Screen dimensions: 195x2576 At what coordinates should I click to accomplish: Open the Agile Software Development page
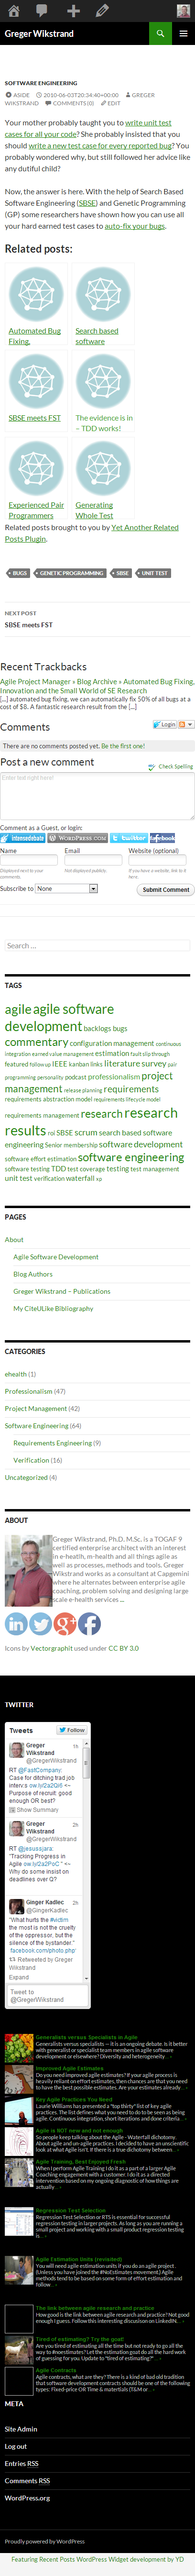point(56,1257)
